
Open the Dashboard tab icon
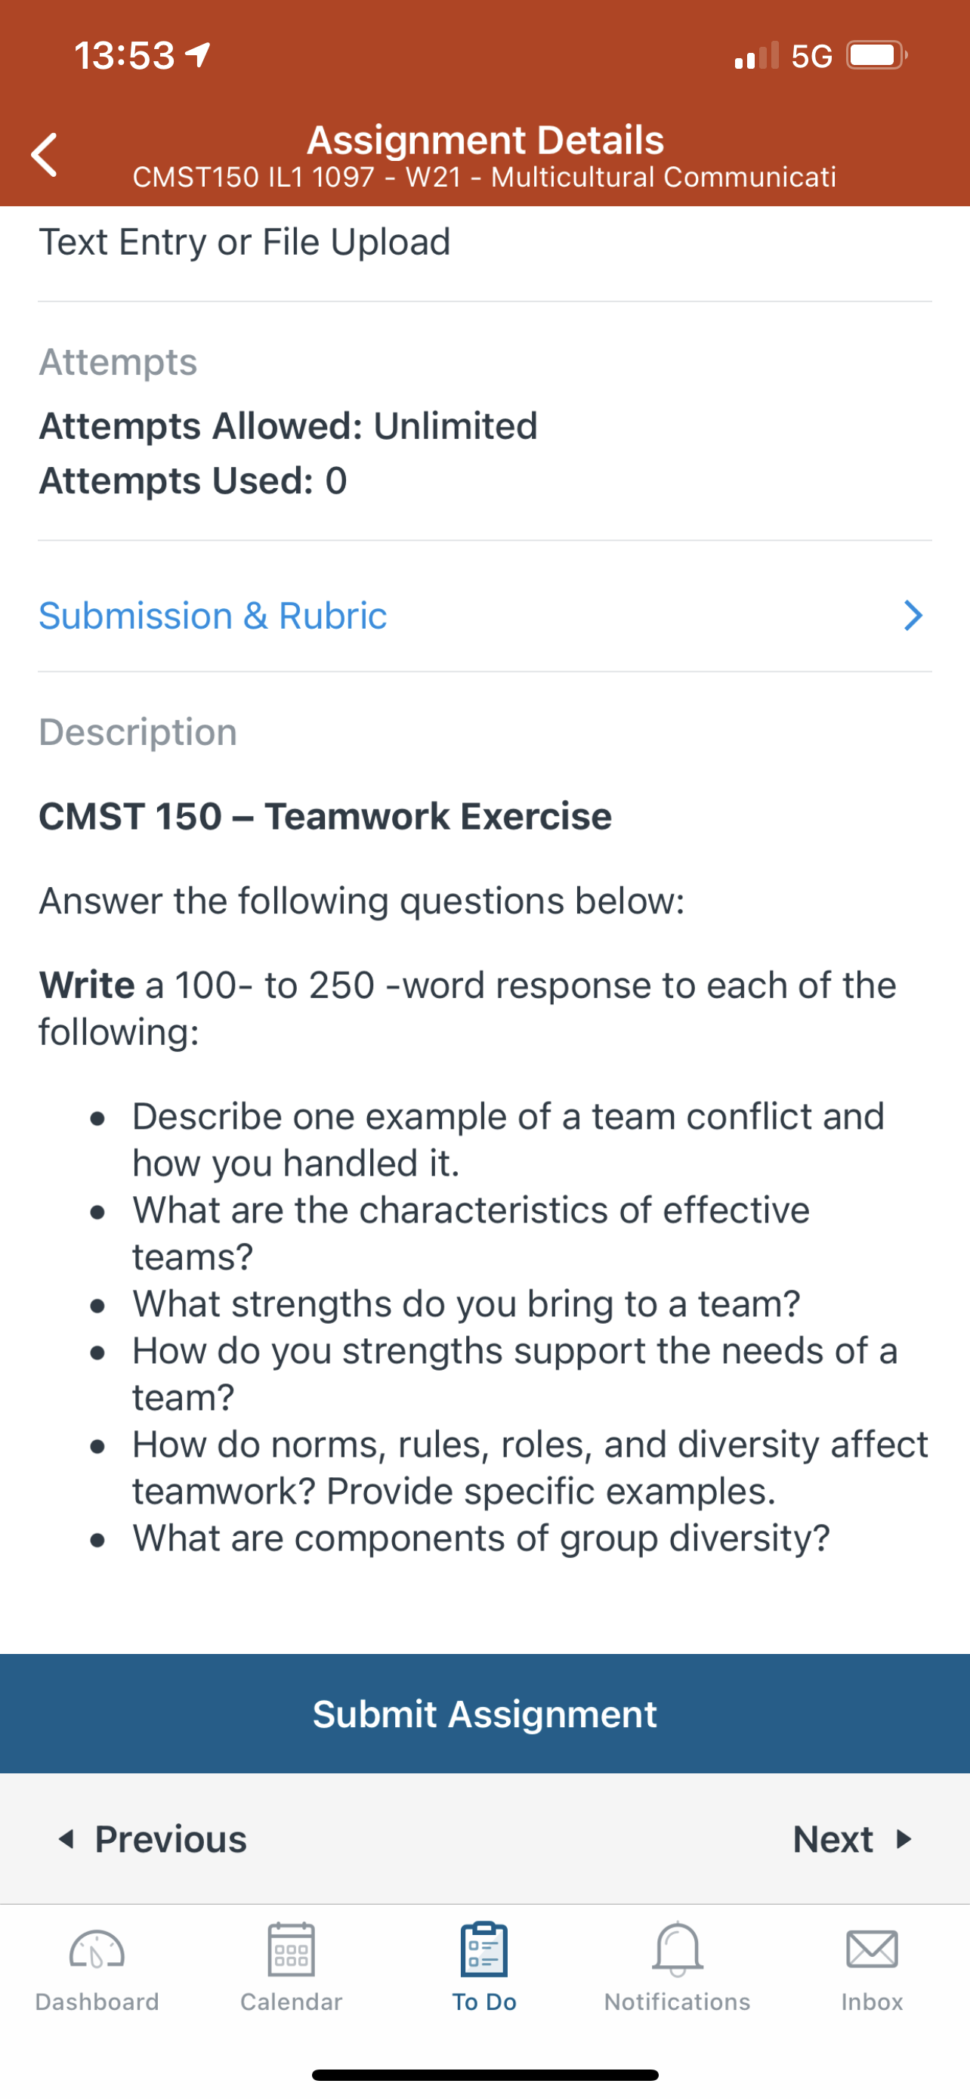click(x=97, y=1950)
